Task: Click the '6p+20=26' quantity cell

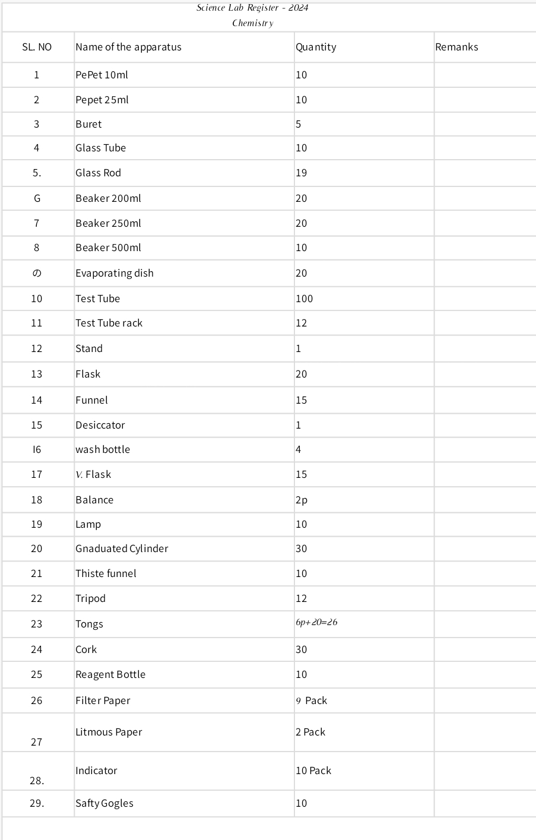Action: [x=316, y=622]
